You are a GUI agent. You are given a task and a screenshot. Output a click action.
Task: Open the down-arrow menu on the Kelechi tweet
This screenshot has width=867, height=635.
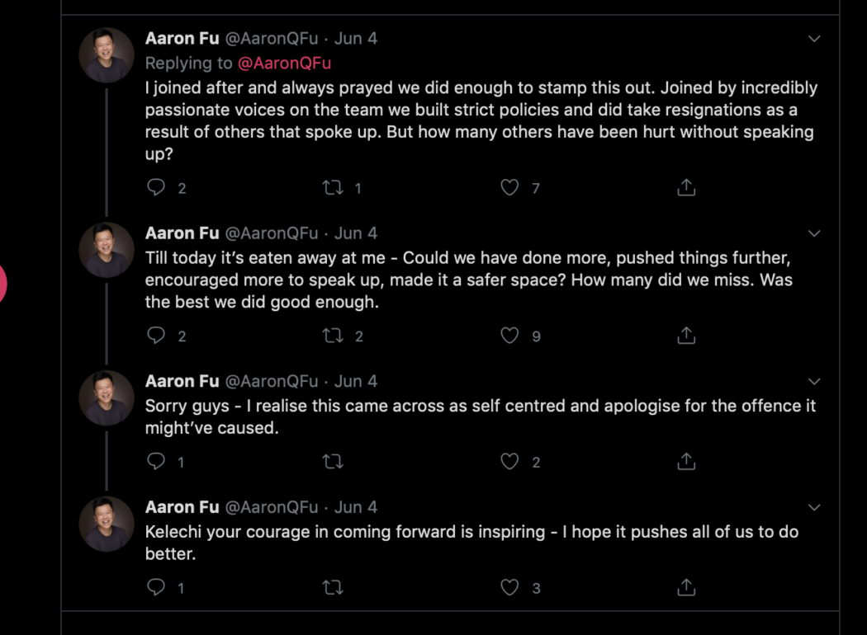pyautogui.click(x=814, y=507)
